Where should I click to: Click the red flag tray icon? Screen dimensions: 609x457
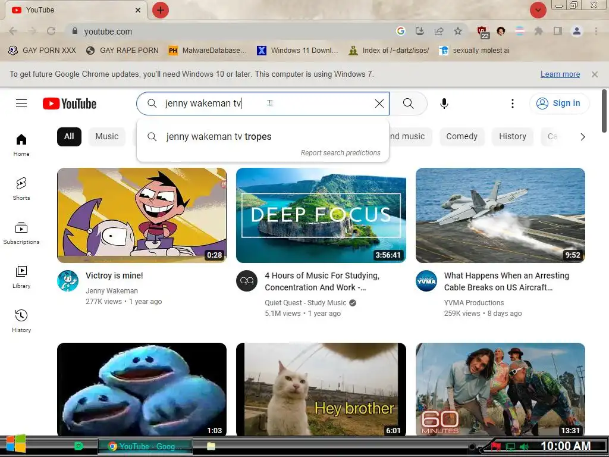click(x=495, y=446)
